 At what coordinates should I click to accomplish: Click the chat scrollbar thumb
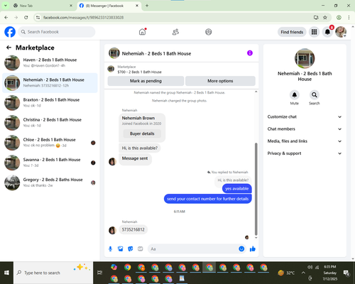tap(256, 189)
